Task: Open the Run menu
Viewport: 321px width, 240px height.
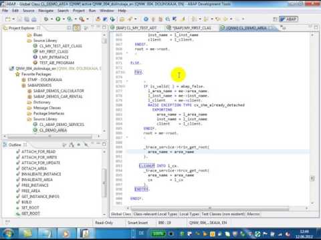Action: 92,11
